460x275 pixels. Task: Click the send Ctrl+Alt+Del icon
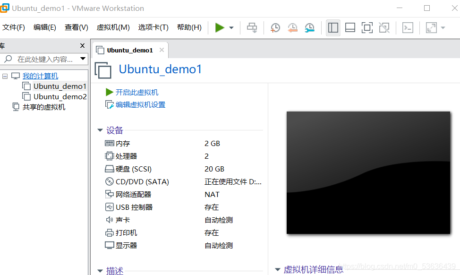pyautogui.click(x=408, y=27)
